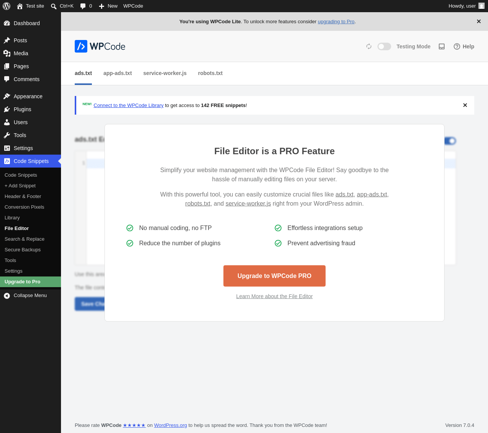Image resolution: width=488 pixels, height=433 pixels.
Task: Click the user avatar icon
Action: [482, 6]
